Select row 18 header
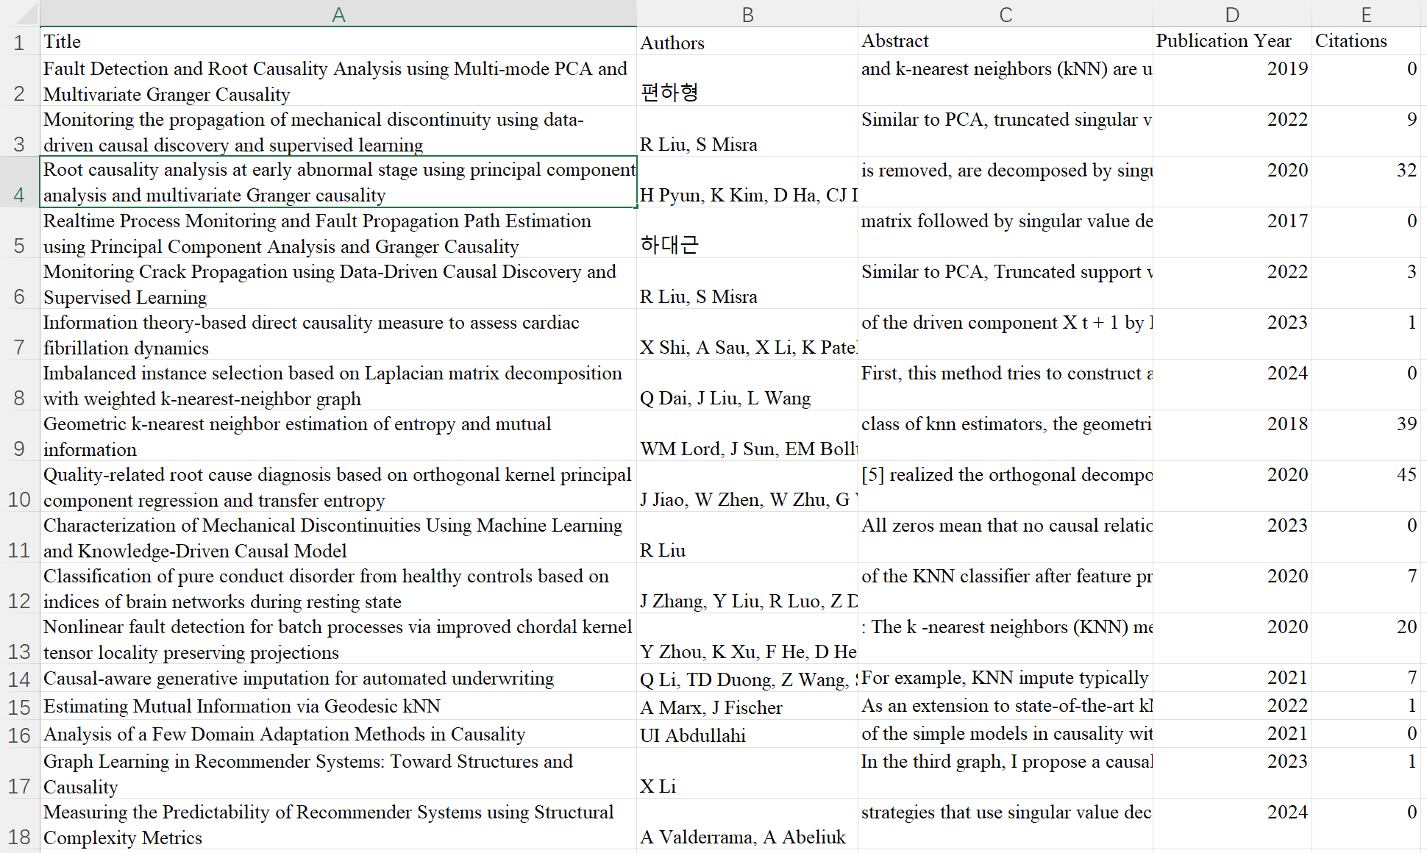1427x853 pixels. coord(20,824)
